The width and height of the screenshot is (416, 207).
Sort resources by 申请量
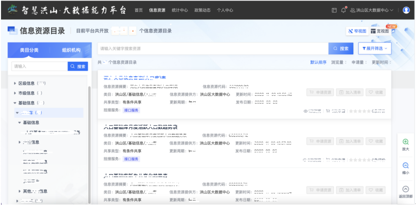tap(359, 62)
